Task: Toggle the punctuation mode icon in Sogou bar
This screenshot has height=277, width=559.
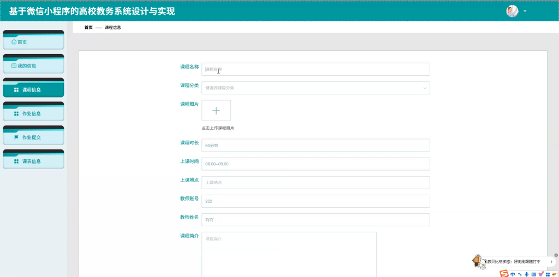Action: [520, 274]
